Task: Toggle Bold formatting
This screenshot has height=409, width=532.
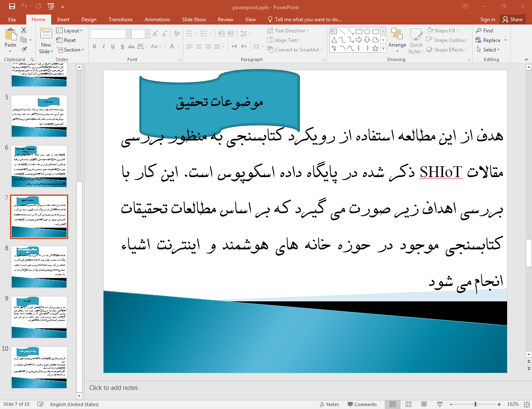Action: 94,47
